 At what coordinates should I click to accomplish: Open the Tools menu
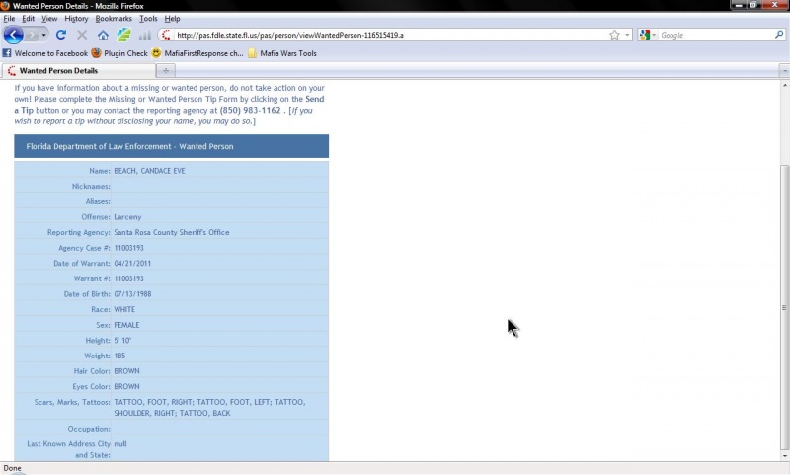coord(148,19)
